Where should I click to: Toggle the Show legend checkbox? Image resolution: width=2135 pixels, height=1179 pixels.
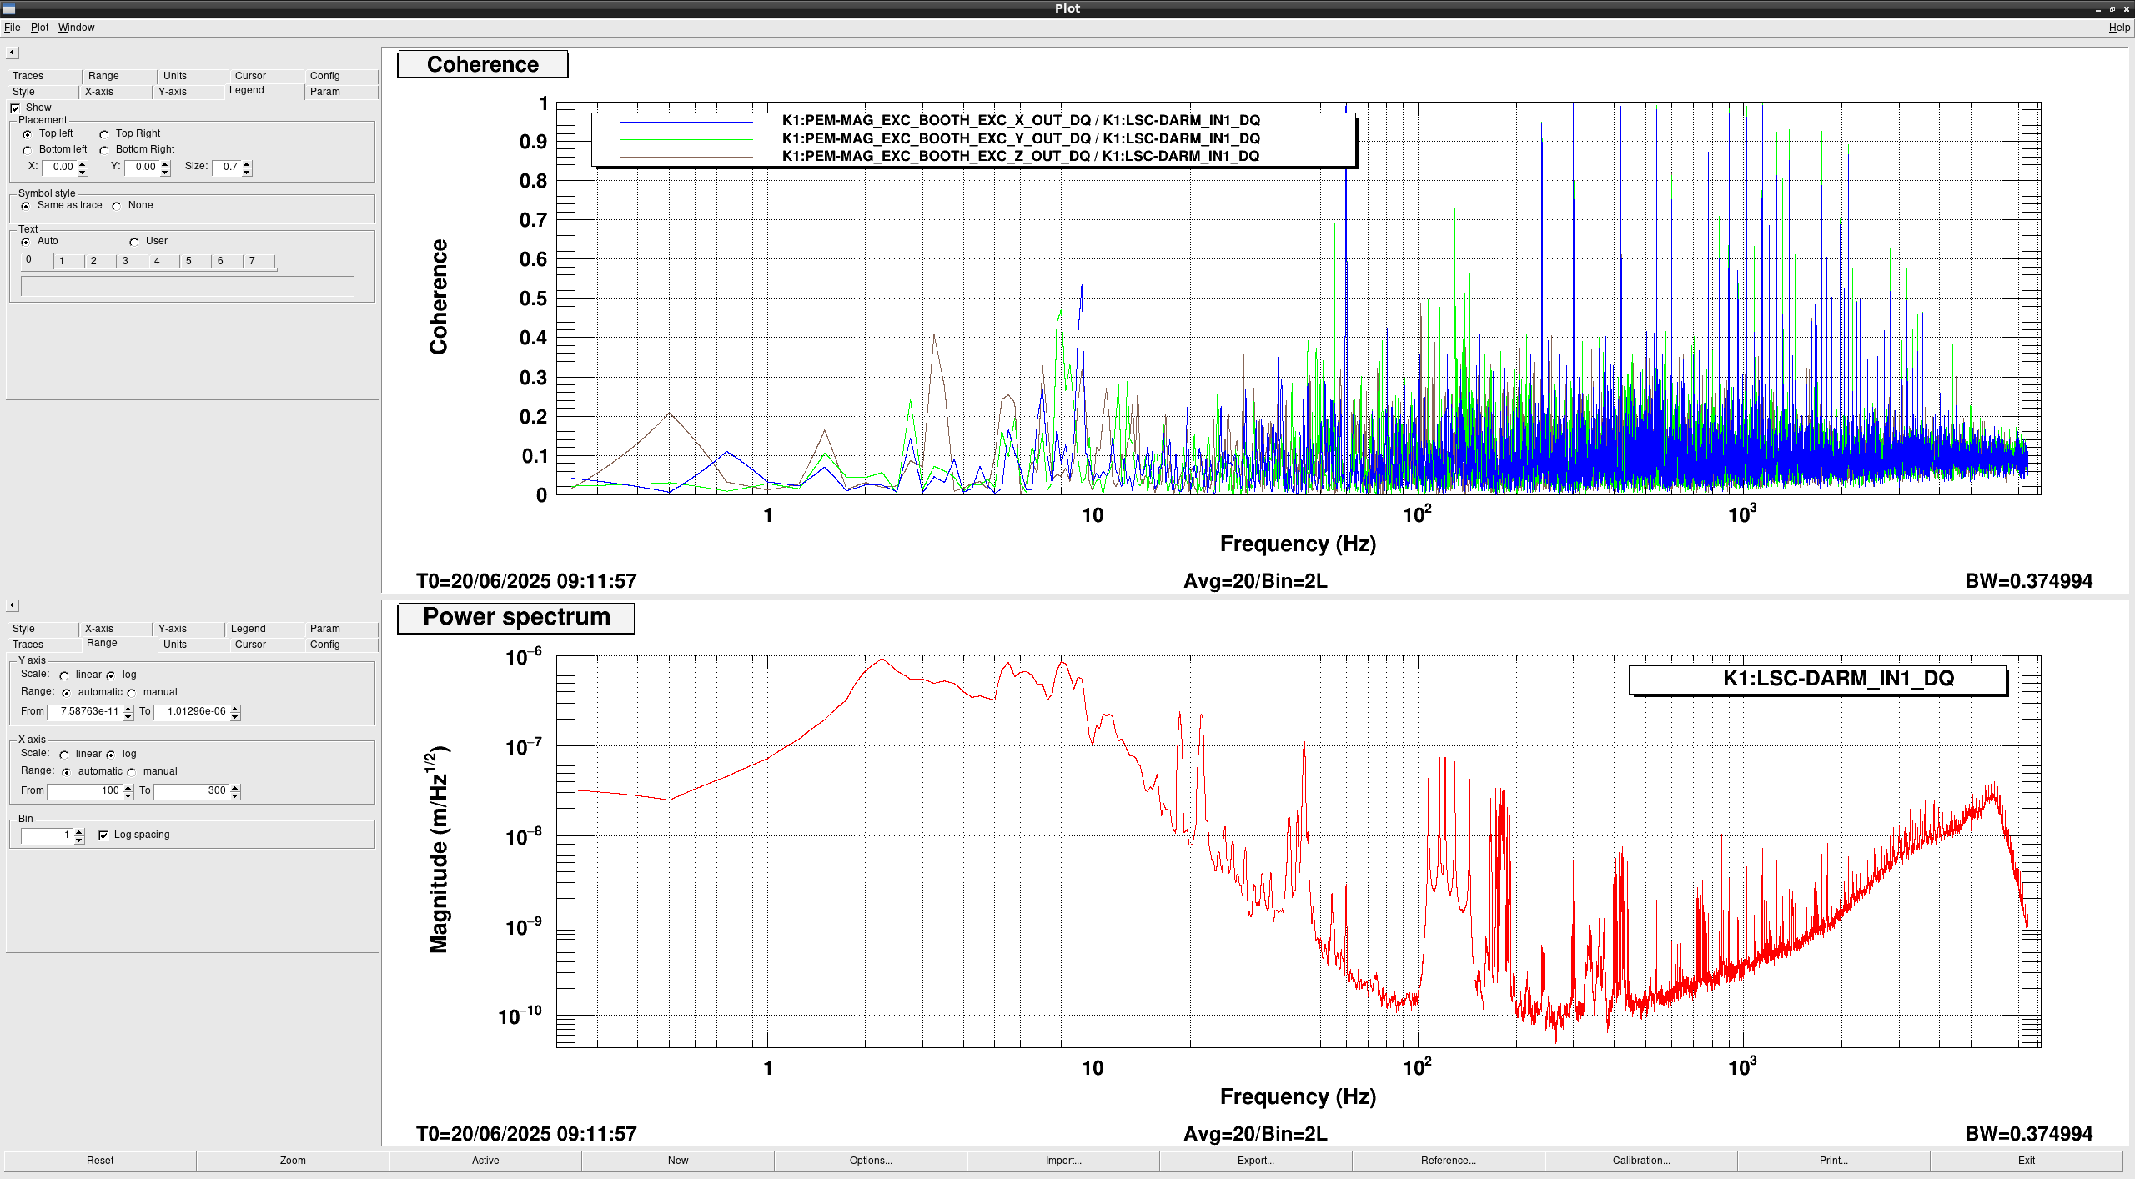click(15, 108)
